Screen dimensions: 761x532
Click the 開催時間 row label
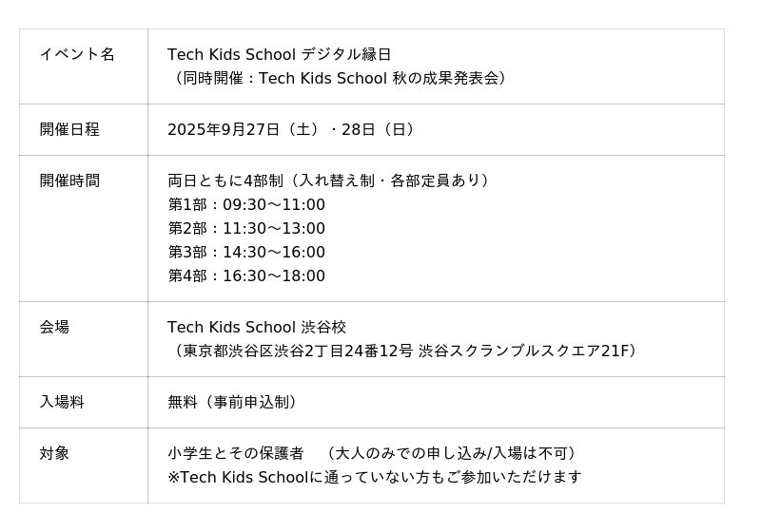coord(69,180)
